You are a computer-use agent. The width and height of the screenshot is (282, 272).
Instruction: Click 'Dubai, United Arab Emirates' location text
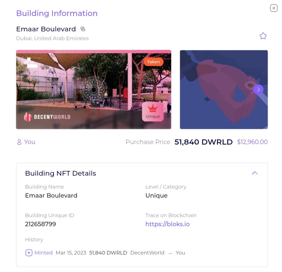(x=52, y=38)
